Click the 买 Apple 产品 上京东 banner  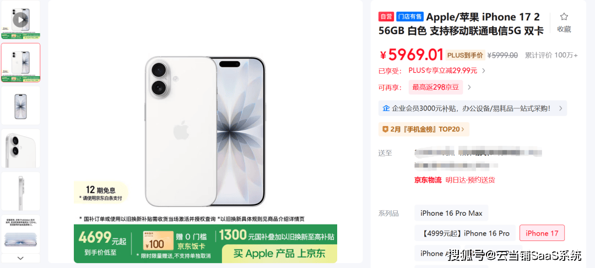pos(279,253)
